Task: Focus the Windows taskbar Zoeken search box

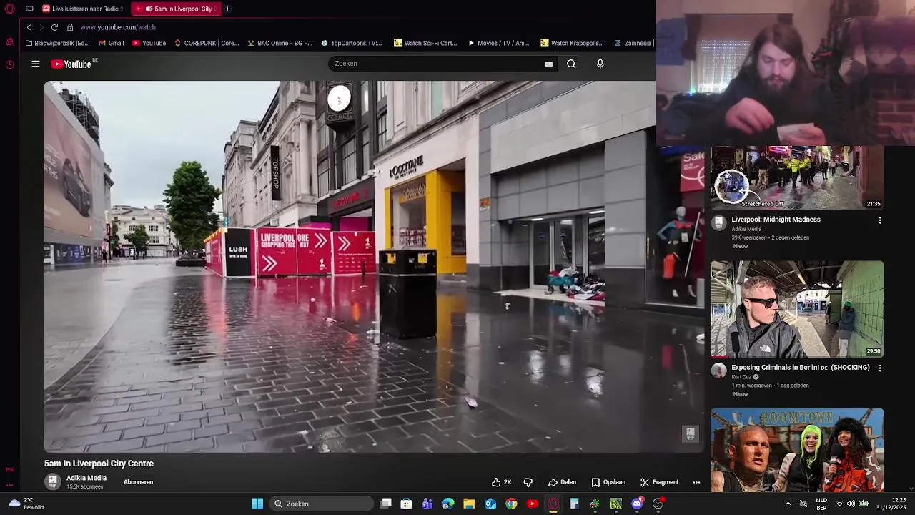Action: point(322,504)
